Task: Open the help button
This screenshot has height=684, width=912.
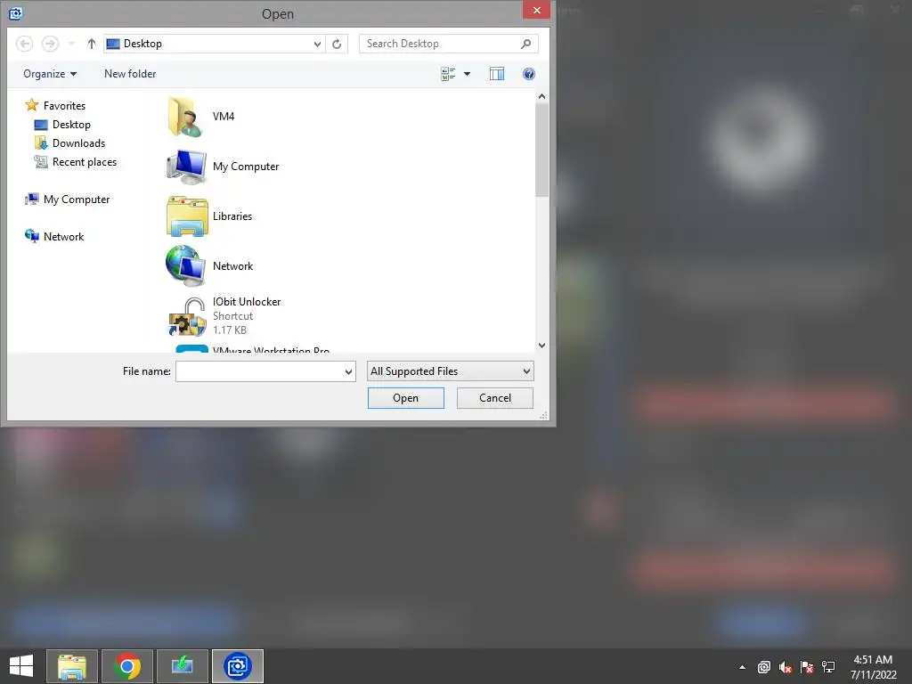Action: point(529,74)
